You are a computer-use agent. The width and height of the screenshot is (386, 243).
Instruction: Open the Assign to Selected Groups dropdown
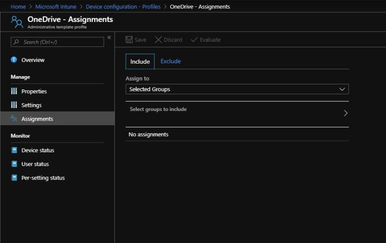237,89
